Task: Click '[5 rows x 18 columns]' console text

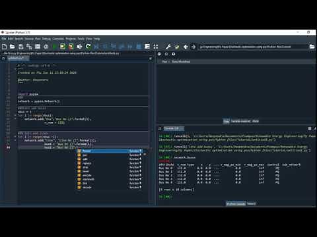Action: point(176,190)
